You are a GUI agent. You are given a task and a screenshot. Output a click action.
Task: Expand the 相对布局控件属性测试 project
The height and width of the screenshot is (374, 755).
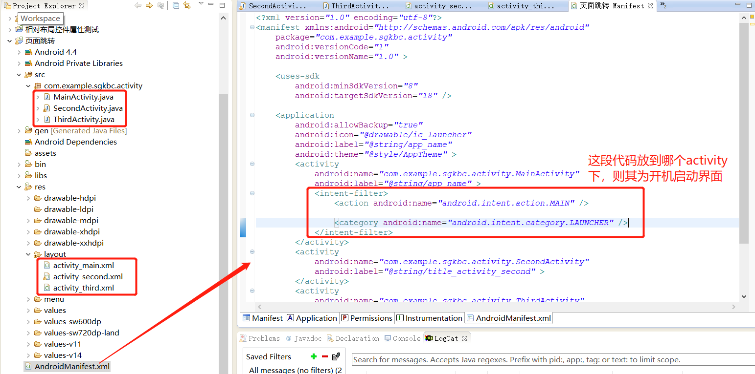coord(10,29)
